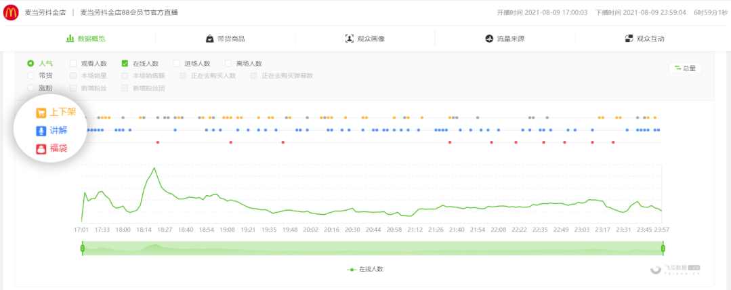Click the 上下架 legend label
The width and height of the screenshot is (731, 290).
pyautogui.click(x=63, y=113)
